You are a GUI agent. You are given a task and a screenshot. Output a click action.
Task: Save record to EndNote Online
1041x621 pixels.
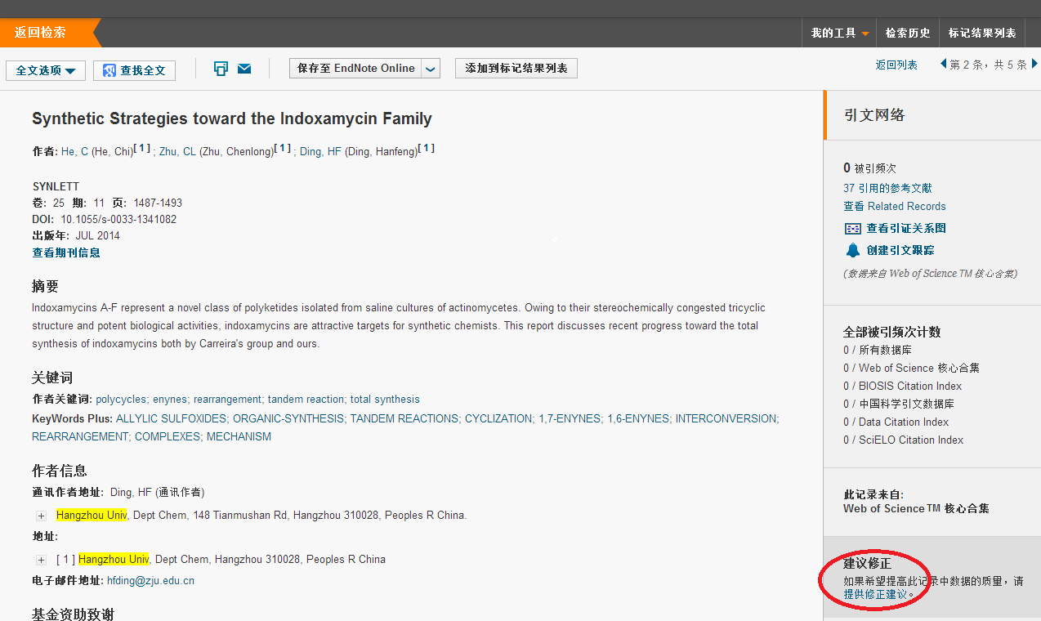[x=355, y=69]
